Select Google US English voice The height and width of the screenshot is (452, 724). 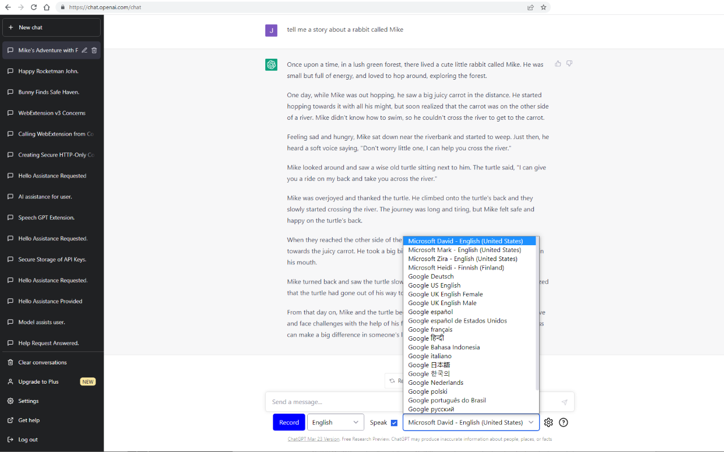click(x=469, y=285)
